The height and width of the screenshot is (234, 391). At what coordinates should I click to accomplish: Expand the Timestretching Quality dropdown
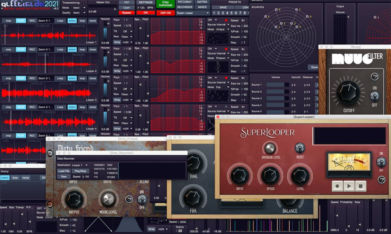79,13
